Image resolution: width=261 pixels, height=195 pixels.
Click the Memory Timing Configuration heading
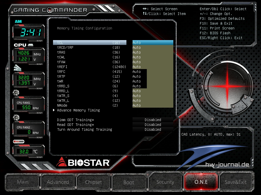tap(85, 28)
